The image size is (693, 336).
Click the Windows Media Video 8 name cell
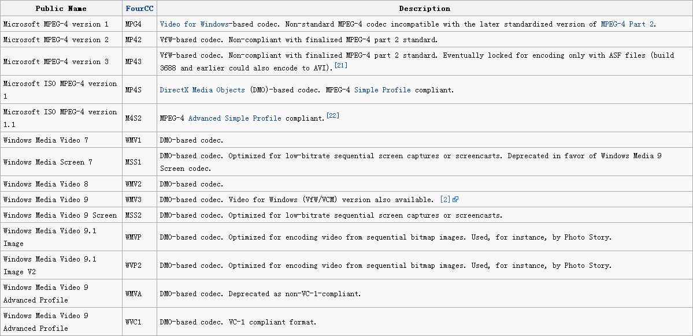pyautogui.click(x=61, y=184)
